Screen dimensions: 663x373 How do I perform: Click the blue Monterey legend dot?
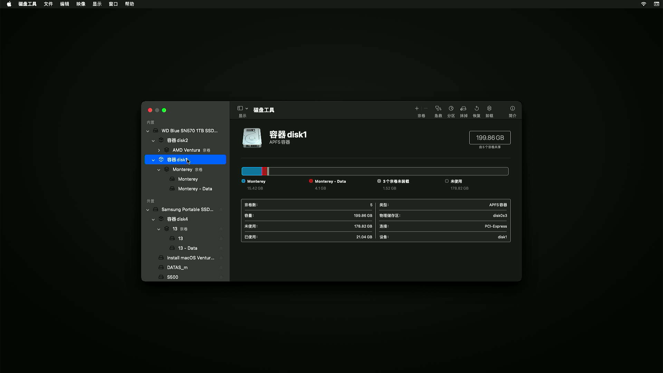[x=243, y=181]
